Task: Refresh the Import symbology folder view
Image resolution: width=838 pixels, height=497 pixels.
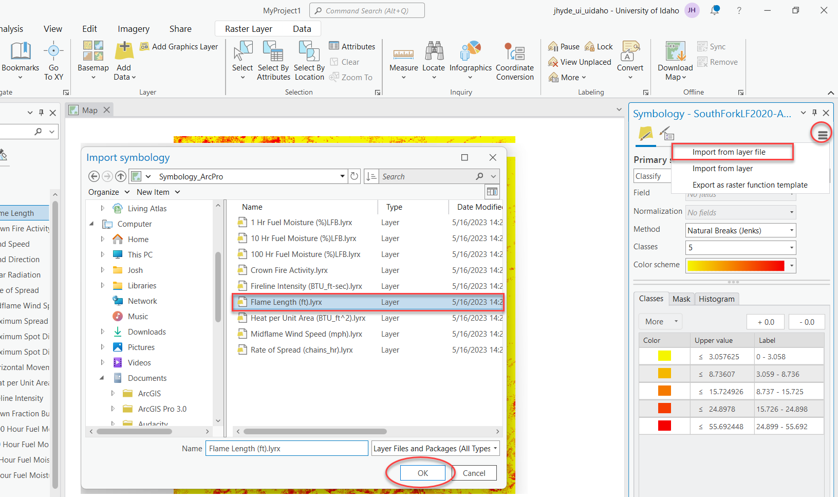Action: tap(354, 176)
